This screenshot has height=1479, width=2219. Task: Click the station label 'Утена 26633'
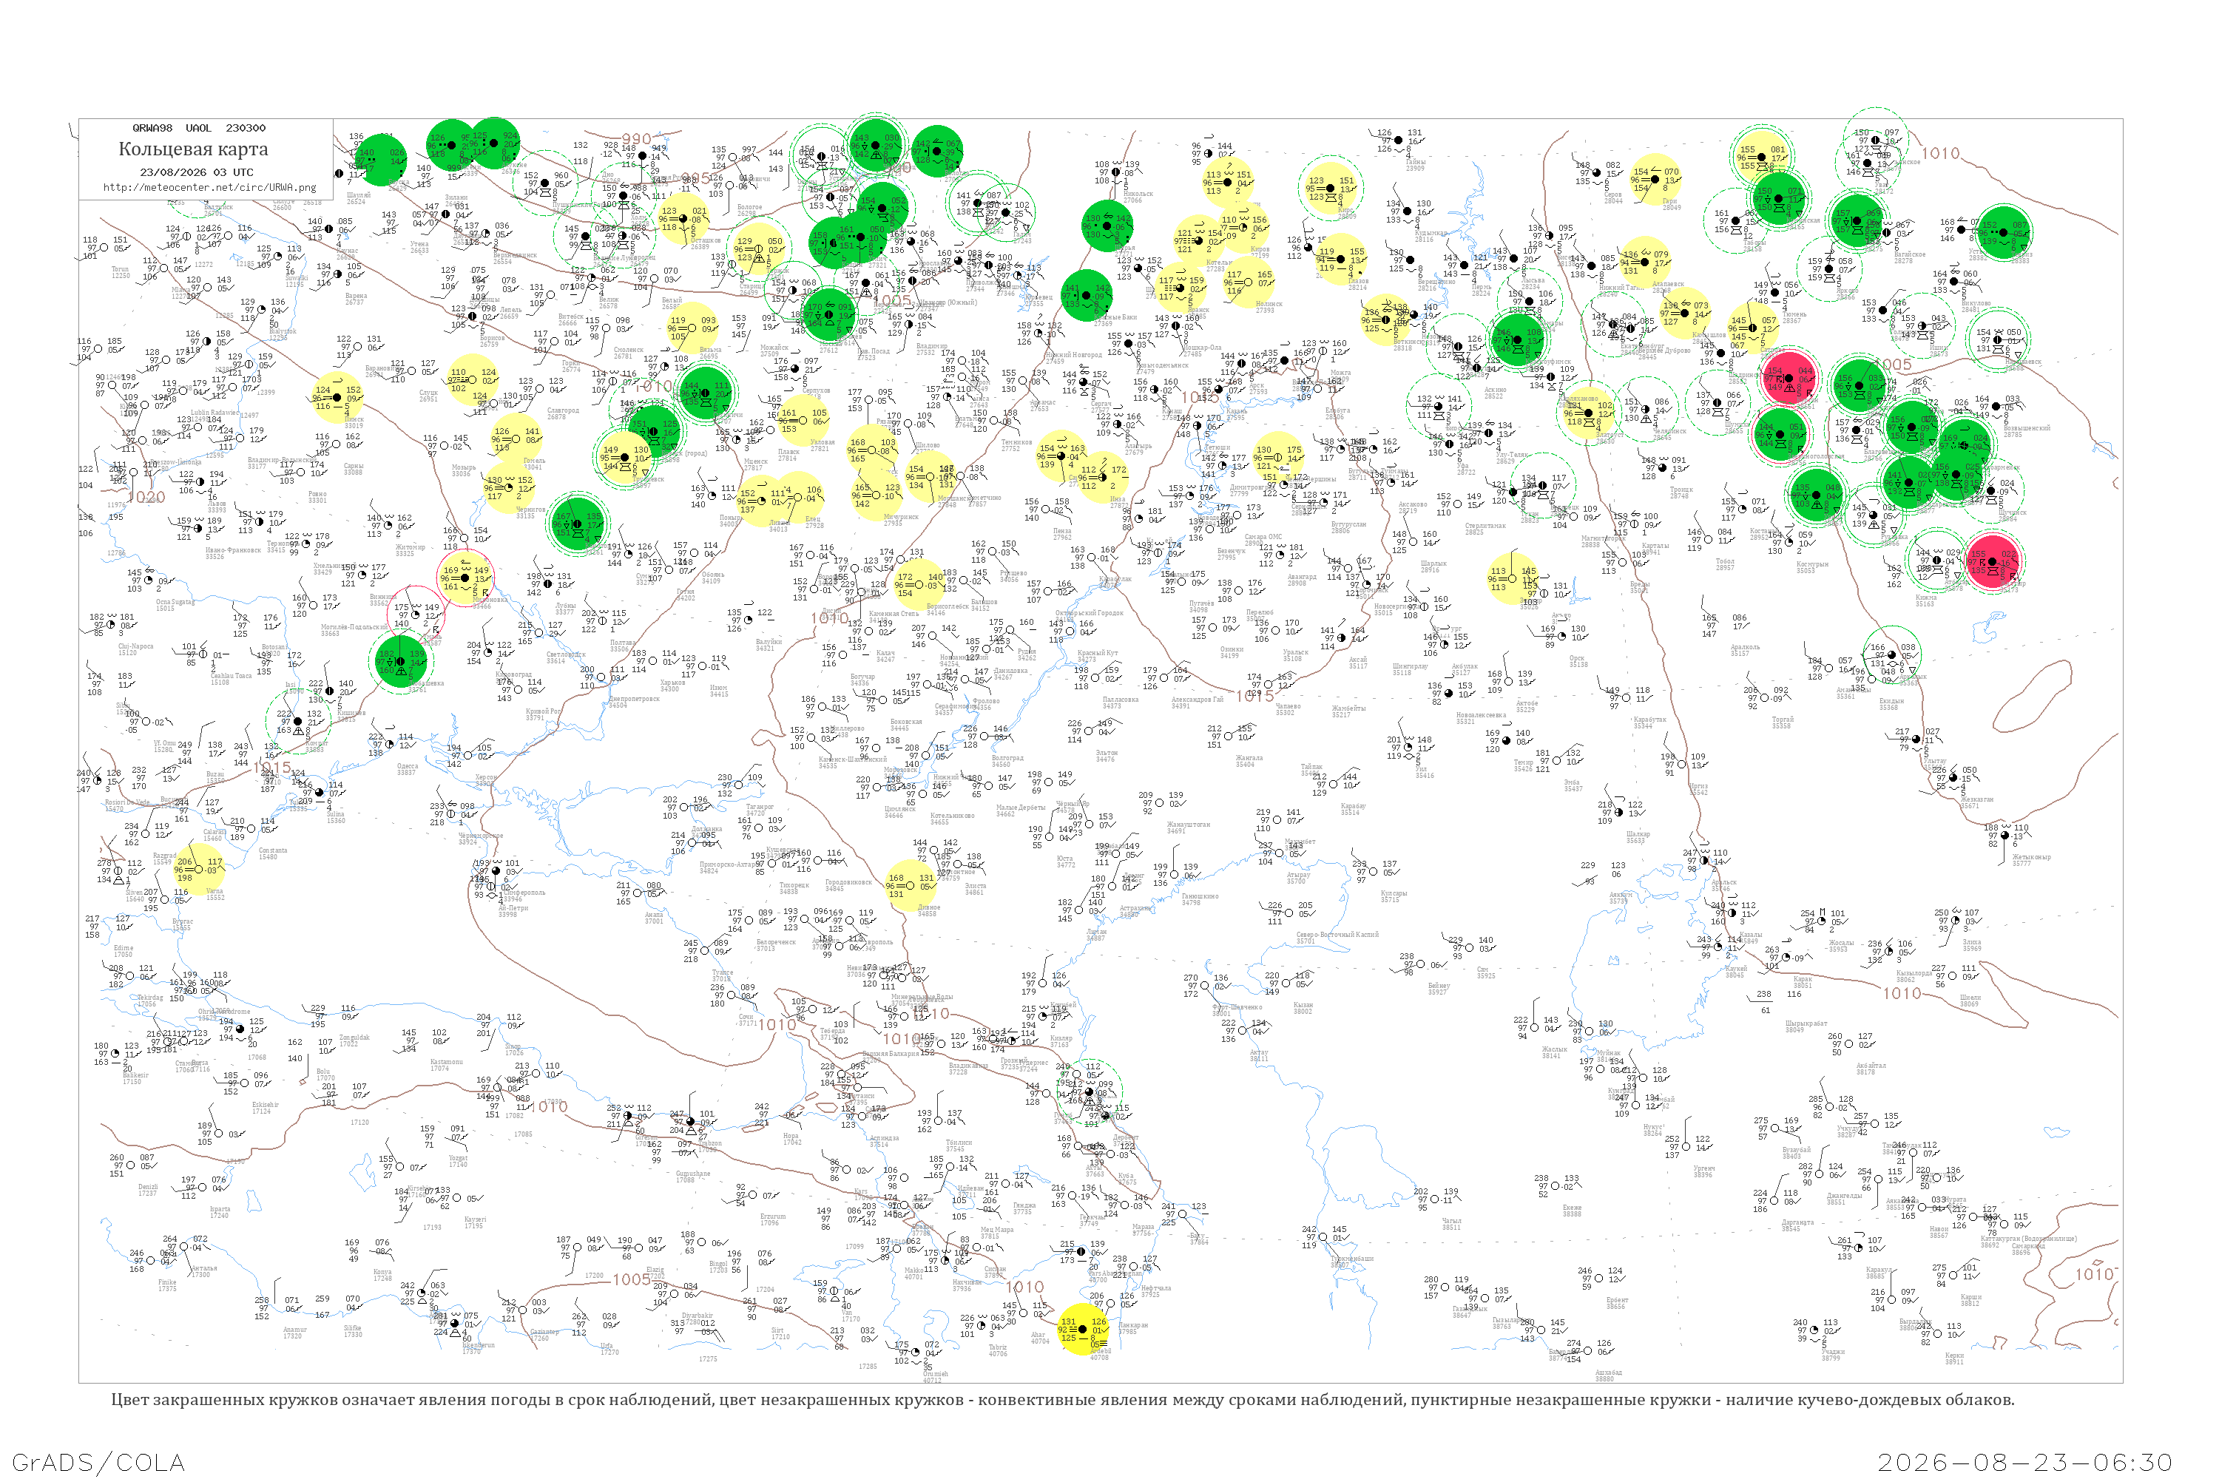419,247
